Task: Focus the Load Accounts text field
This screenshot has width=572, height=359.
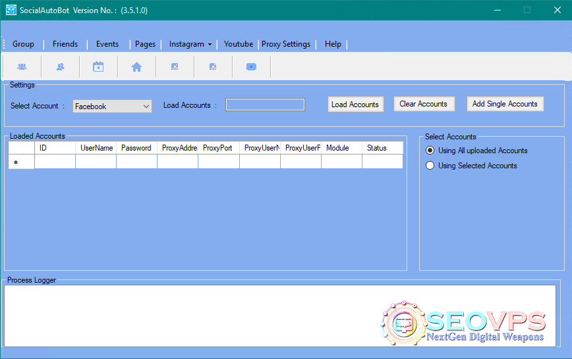Action: point(265,105)
